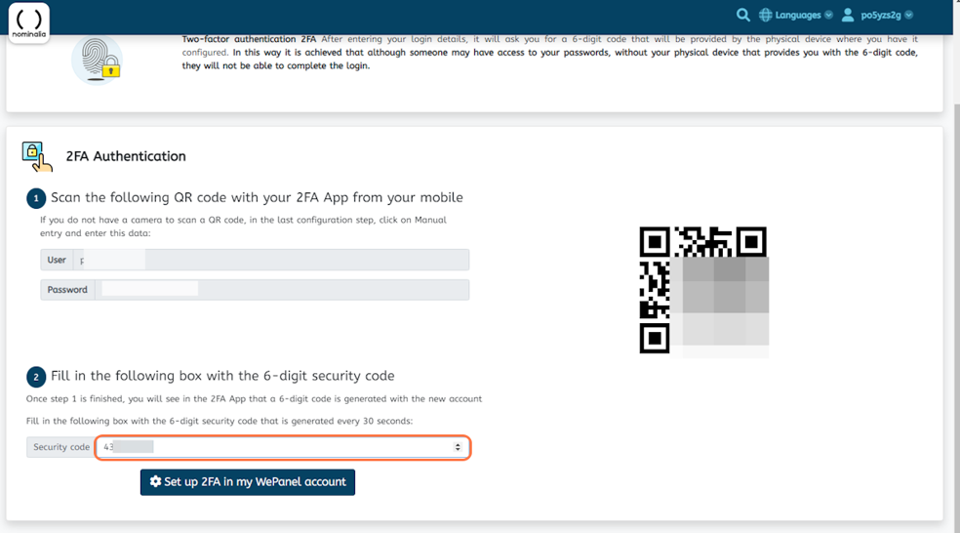Click the 'User' field label

[x=57, y=260]
